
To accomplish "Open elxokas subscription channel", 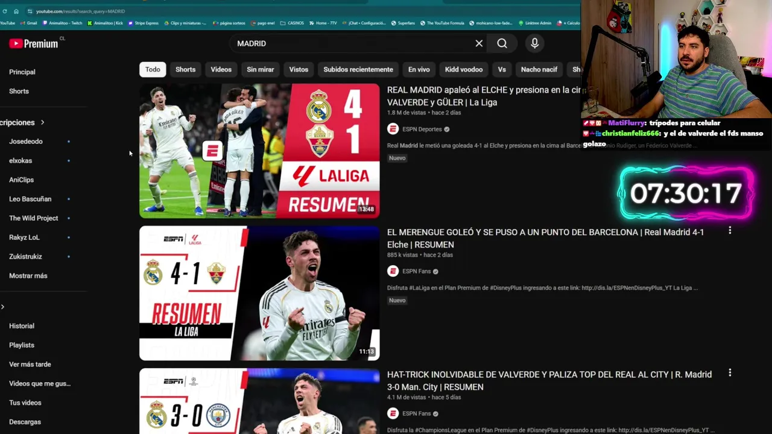I will pos(21,161).
